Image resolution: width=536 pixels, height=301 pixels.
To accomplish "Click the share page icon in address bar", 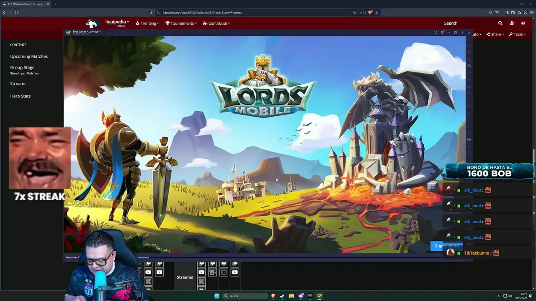I will pos(362,13).
